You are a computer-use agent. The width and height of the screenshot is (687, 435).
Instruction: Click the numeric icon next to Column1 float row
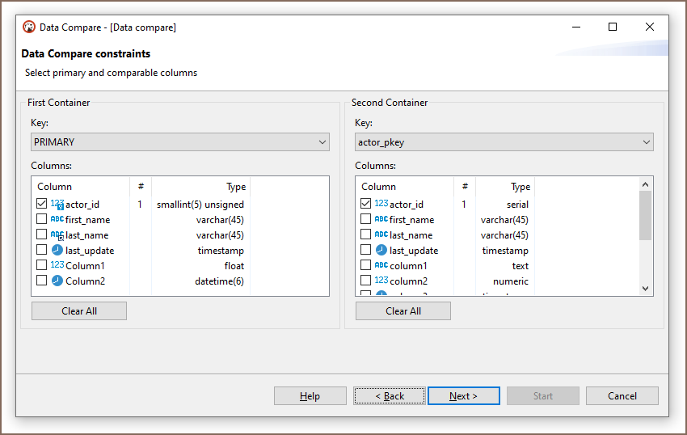tap(57, 266)
